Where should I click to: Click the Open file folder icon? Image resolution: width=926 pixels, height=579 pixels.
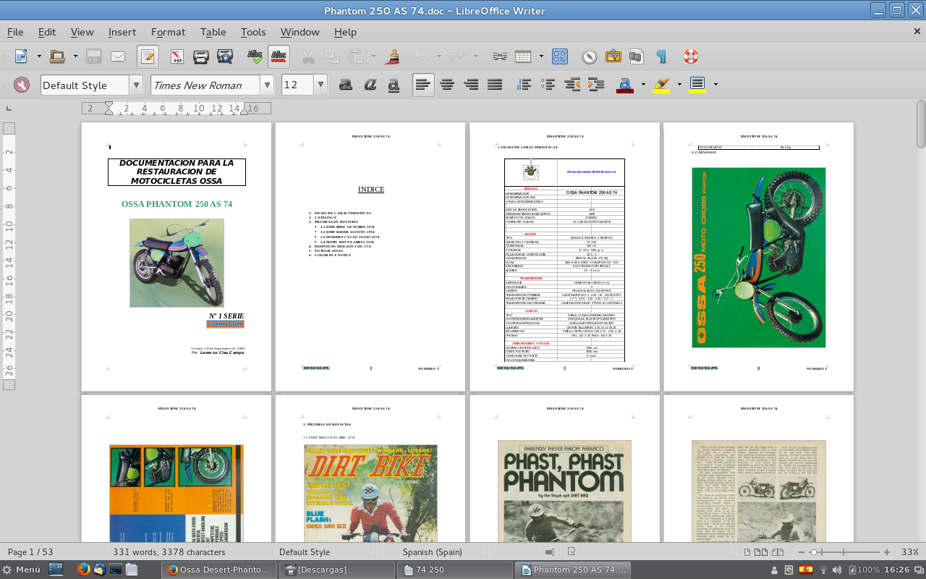[57, 56]
